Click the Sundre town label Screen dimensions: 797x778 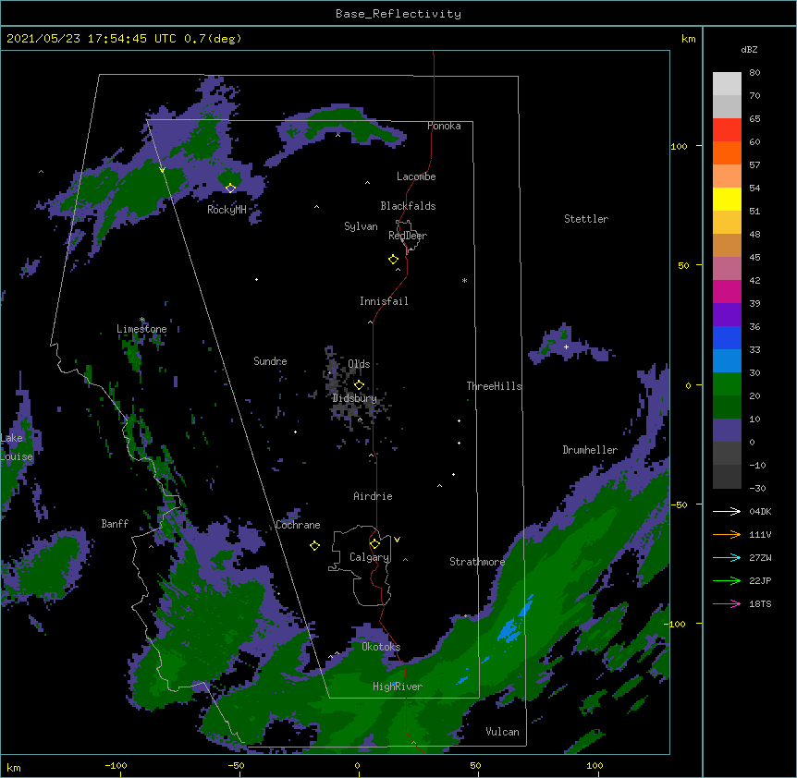pyautogui.click(x=270, y=361)
